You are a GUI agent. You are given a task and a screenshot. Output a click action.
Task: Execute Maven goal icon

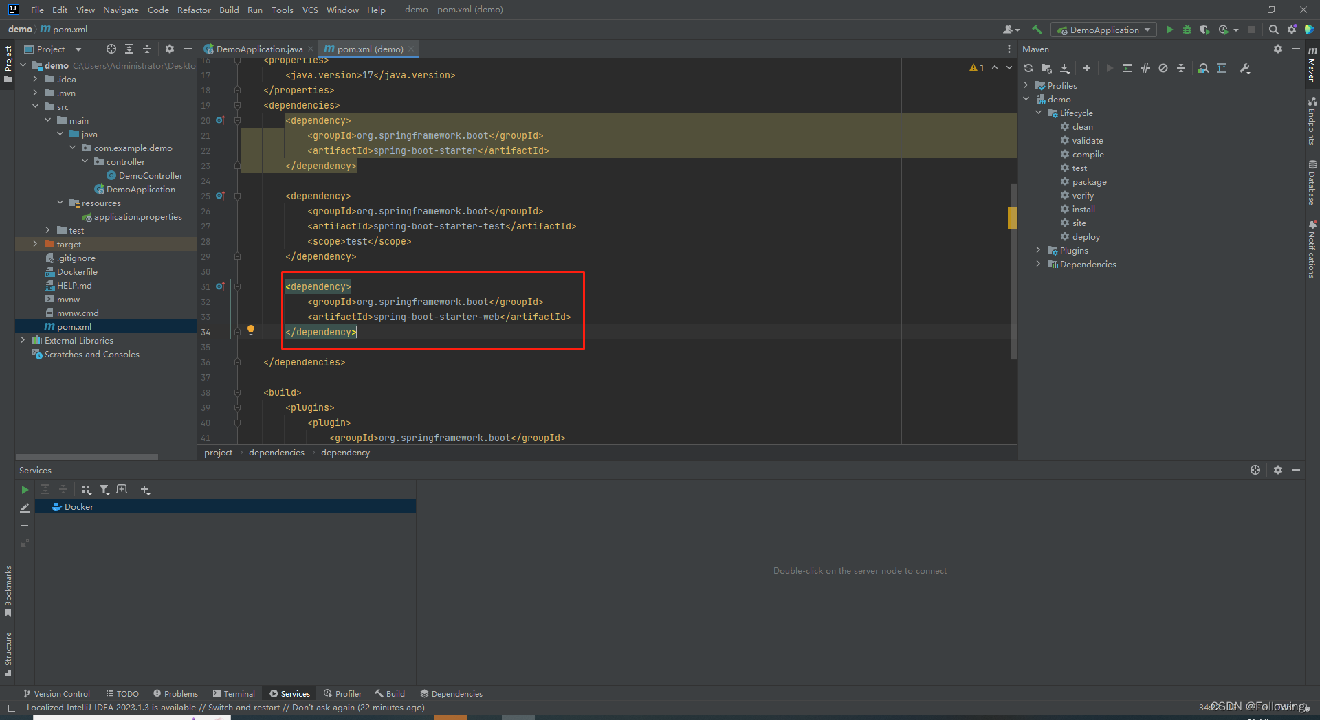click(1127, 68)
